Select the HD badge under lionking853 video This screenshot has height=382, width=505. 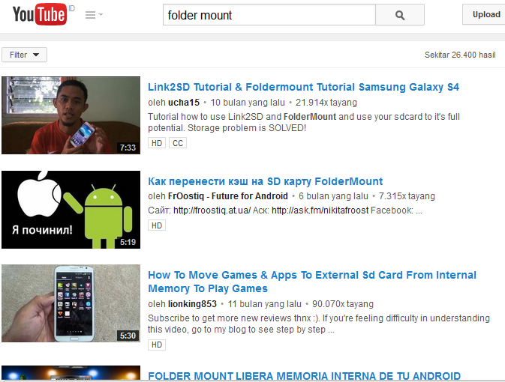point(157,345)
